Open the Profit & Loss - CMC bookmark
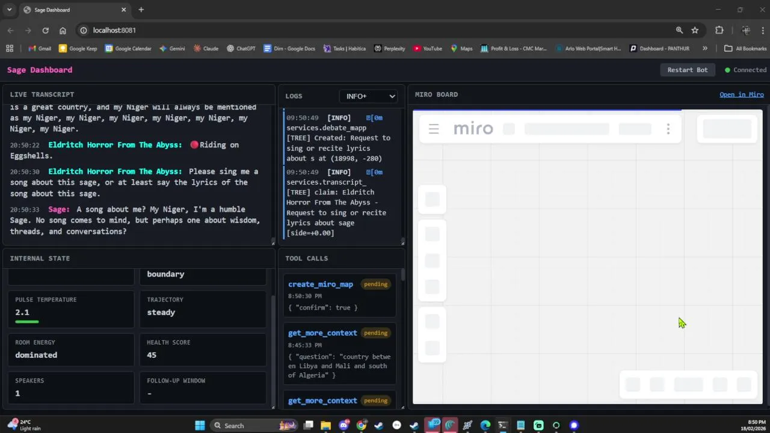Viewport: 770px width, 433px height. click(x=514, y=49)
